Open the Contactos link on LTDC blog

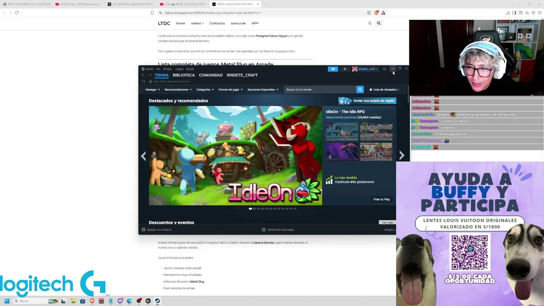(217, 23)
